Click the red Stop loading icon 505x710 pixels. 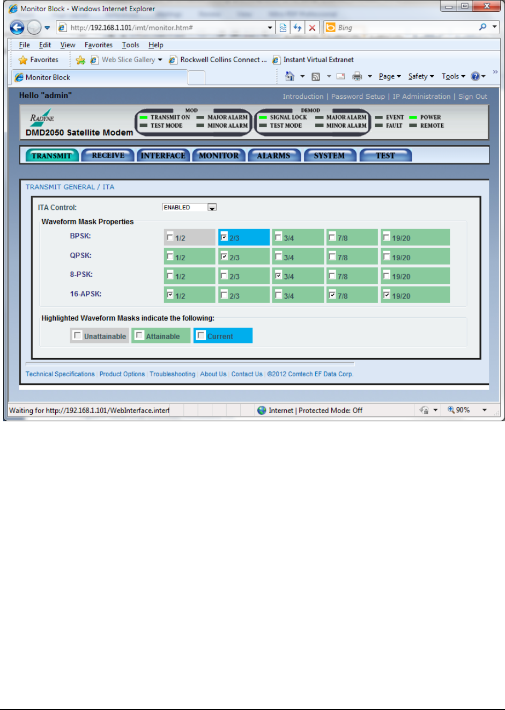pyautogui.click(x=312, y=27)
